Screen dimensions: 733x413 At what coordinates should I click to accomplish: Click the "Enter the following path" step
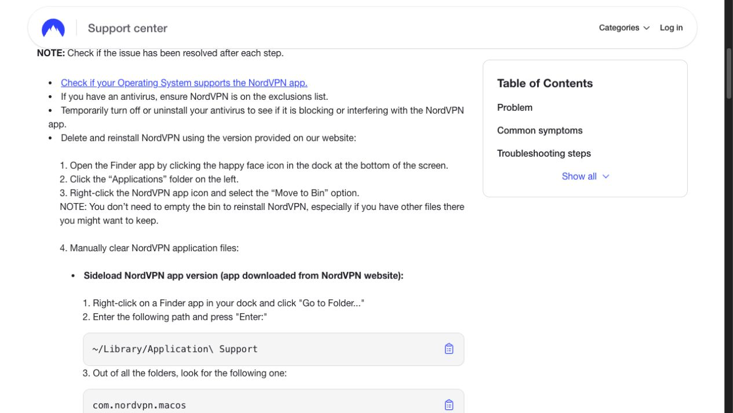point(174,317)
